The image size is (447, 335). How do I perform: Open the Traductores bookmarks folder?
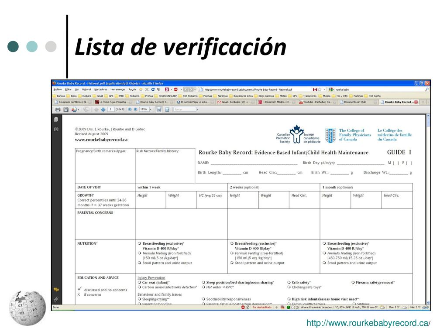coord(308,96)
